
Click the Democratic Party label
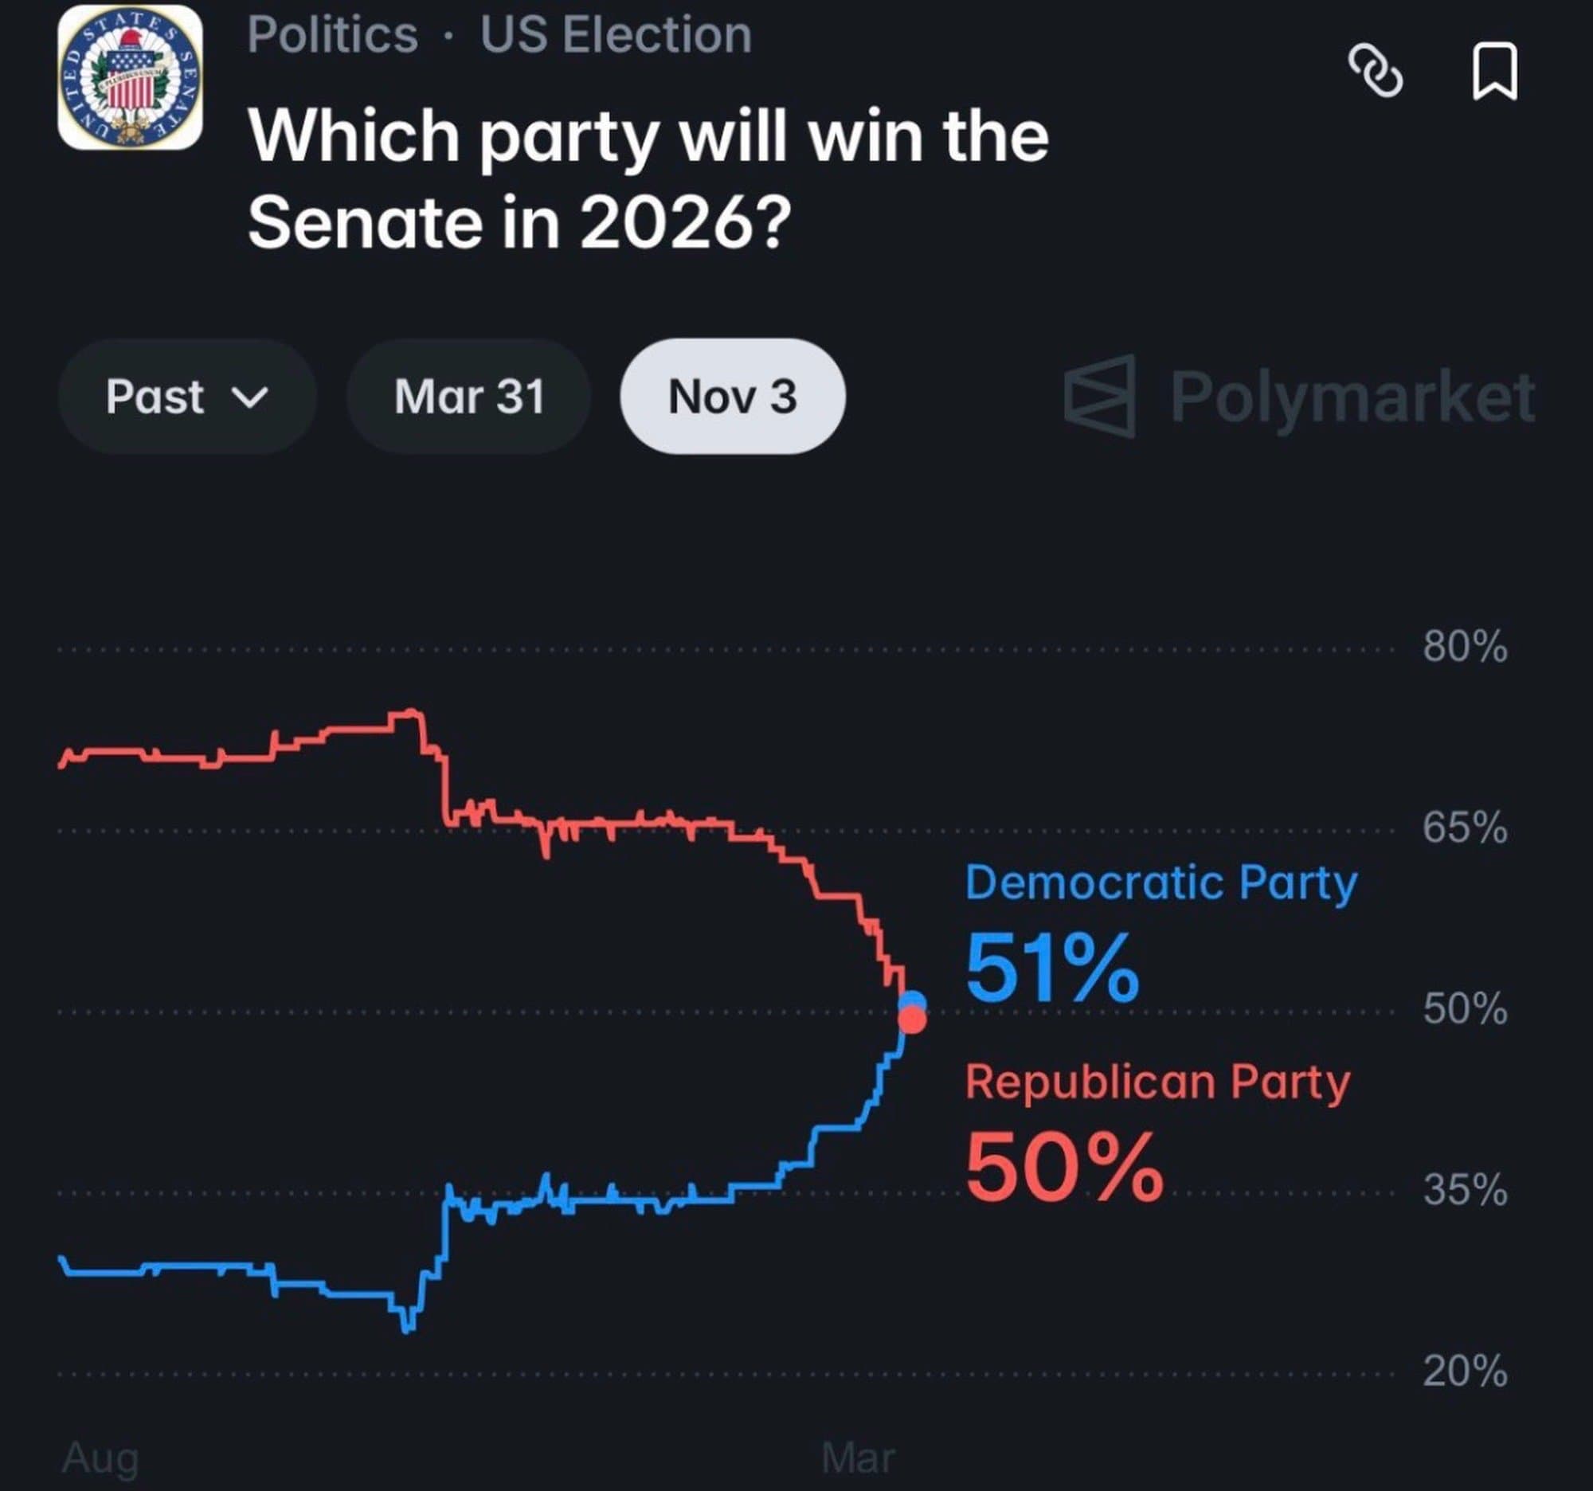[1161, 883]
